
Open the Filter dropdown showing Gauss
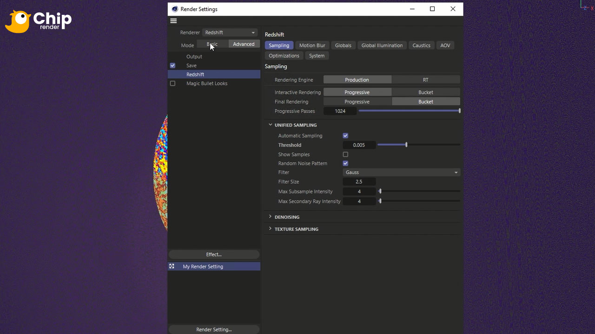tap(402, 173)
